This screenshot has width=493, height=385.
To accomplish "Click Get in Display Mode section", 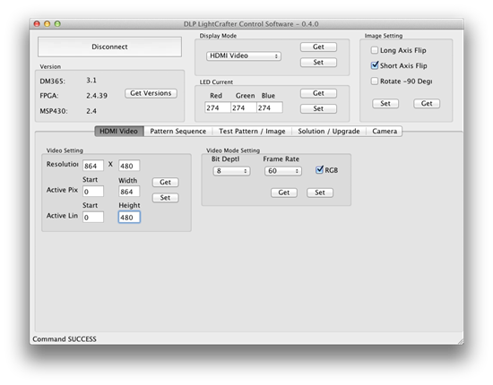I will tap(318, 47).
